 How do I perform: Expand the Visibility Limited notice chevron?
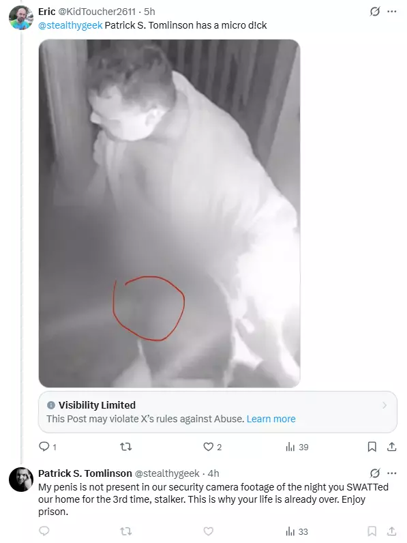click(385, 405)
